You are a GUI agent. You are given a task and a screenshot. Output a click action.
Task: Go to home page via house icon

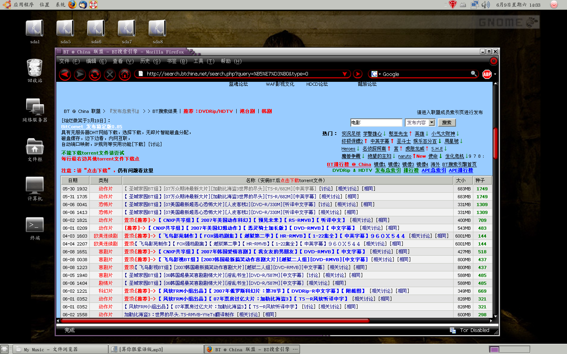pos(125,74)
